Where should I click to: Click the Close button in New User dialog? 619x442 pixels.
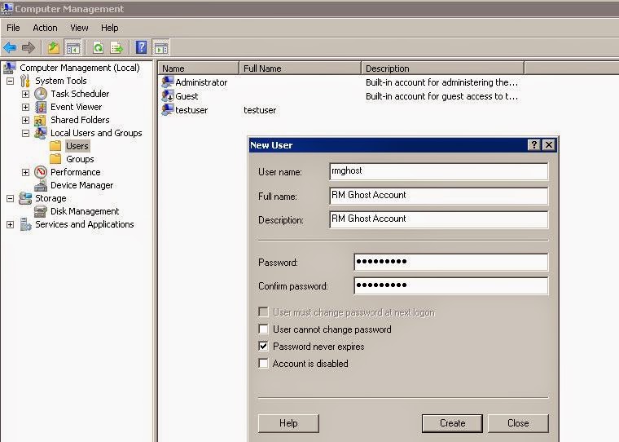tap(518, 423)
